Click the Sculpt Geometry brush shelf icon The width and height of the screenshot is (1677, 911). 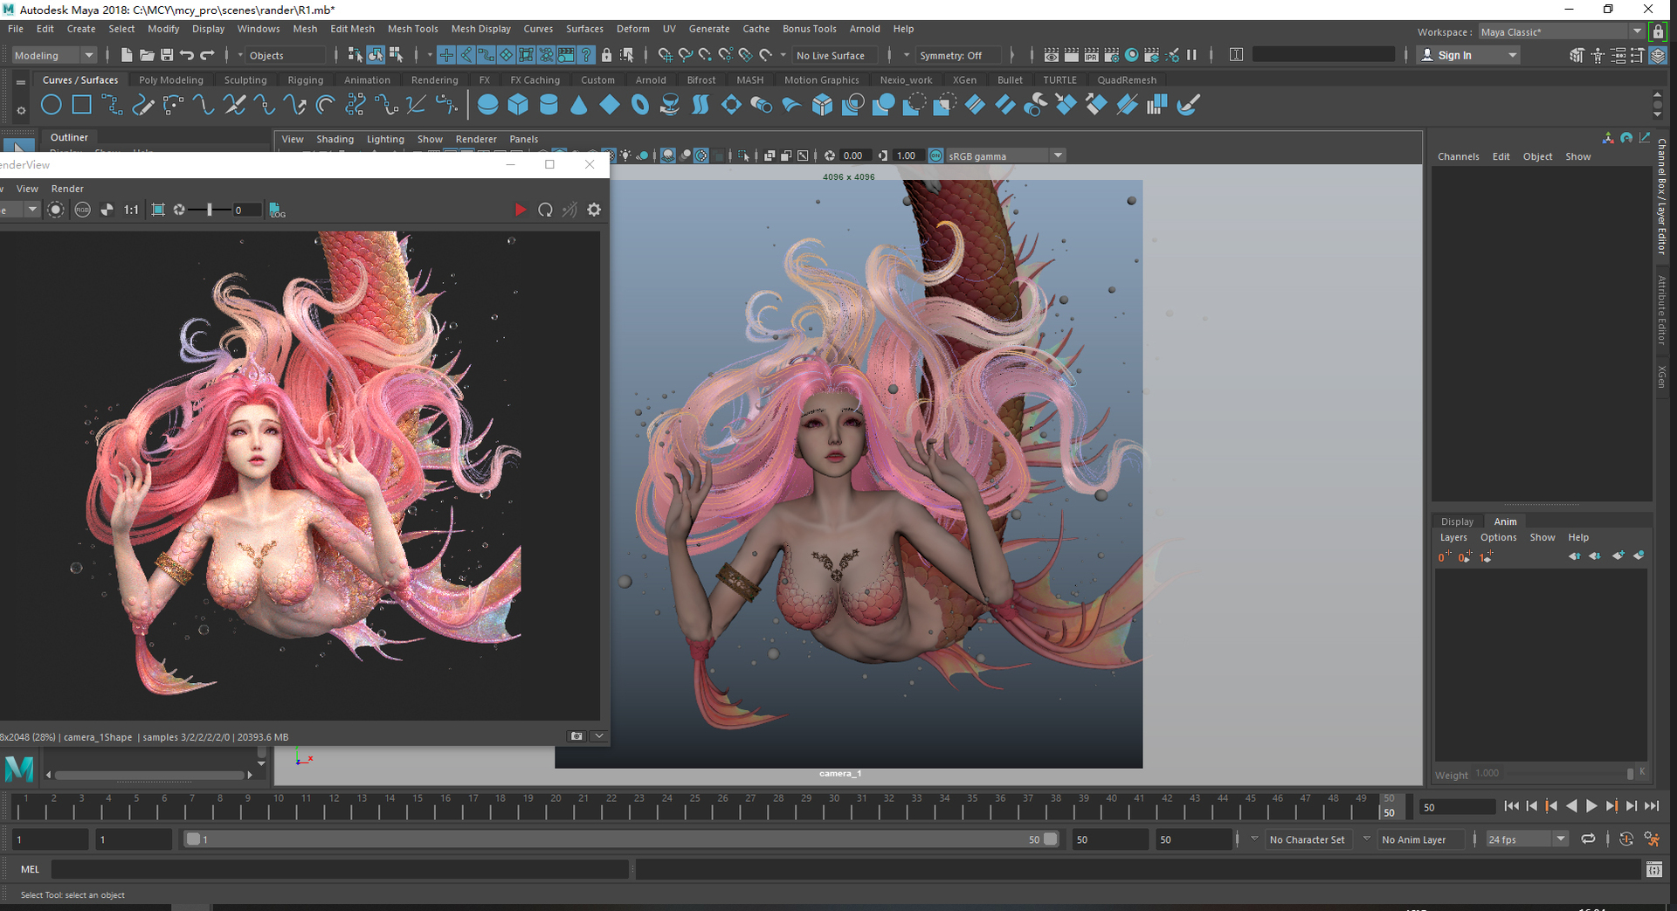pyautogui.click(x=1187, y=106)
